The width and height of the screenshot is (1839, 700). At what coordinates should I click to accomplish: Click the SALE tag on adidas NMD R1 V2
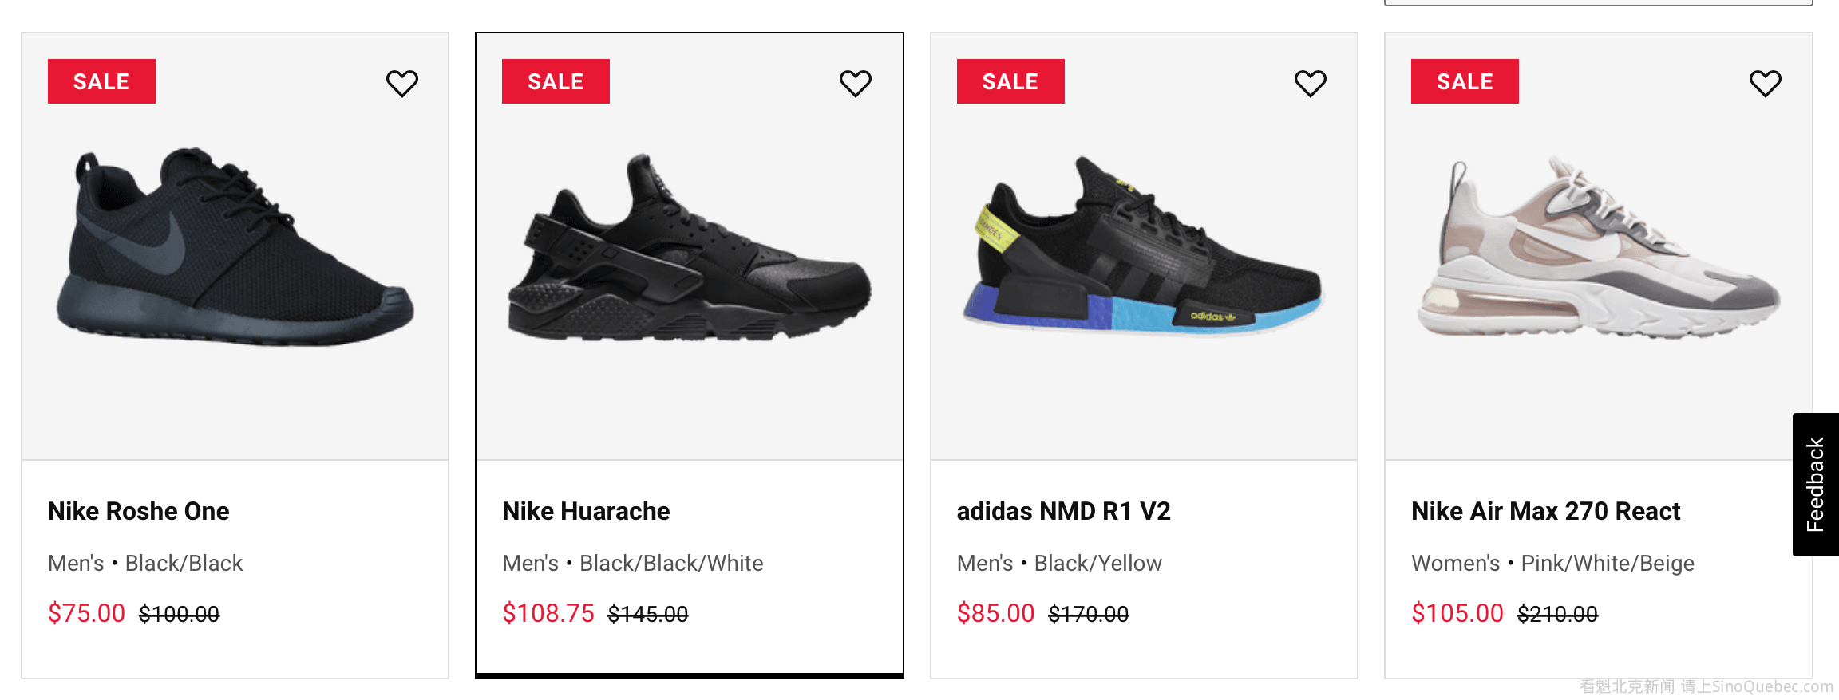point(1010,81)
